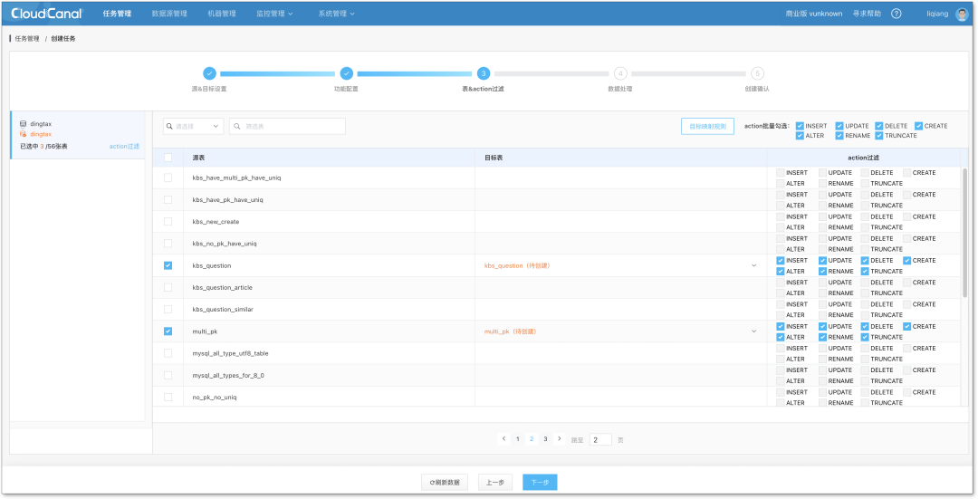This screenshot has height=499, width=978.
Task: Click the liqiang user avatar
Action: (x=962, y=14)
